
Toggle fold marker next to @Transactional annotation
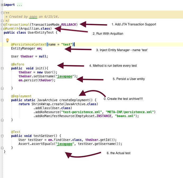pyautogui.click(x=2, y=25)
